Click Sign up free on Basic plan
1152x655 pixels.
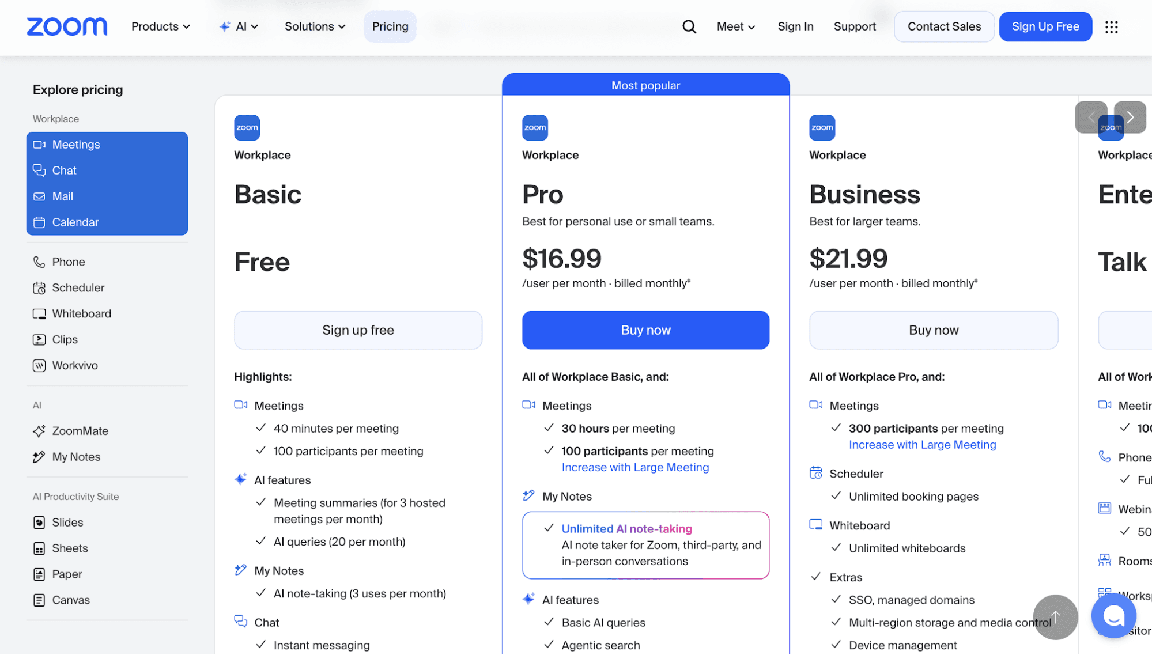click(358, 330)
